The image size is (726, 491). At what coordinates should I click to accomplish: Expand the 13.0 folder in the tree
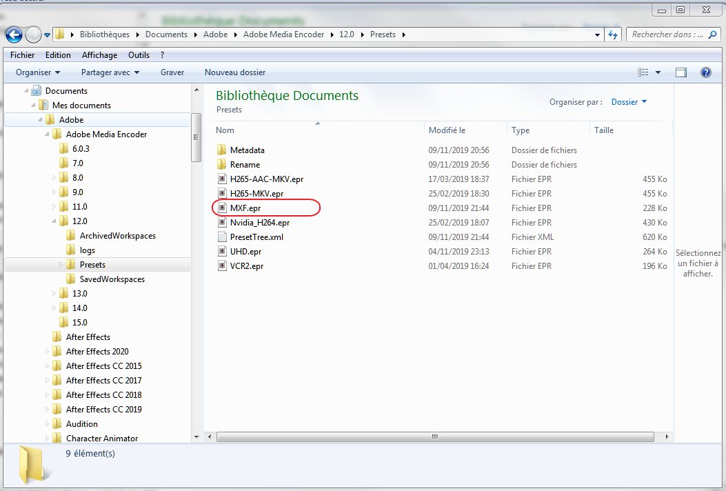pos(54,294)
